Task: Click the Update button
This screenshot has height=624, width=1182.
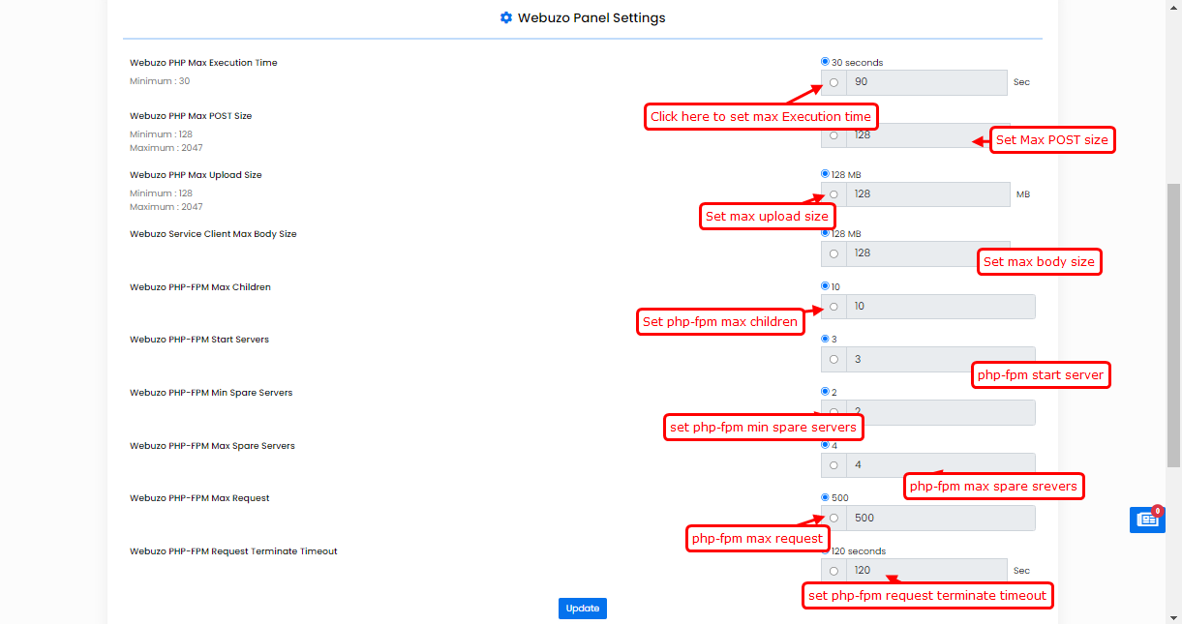Action: click(x=582, y=609)
